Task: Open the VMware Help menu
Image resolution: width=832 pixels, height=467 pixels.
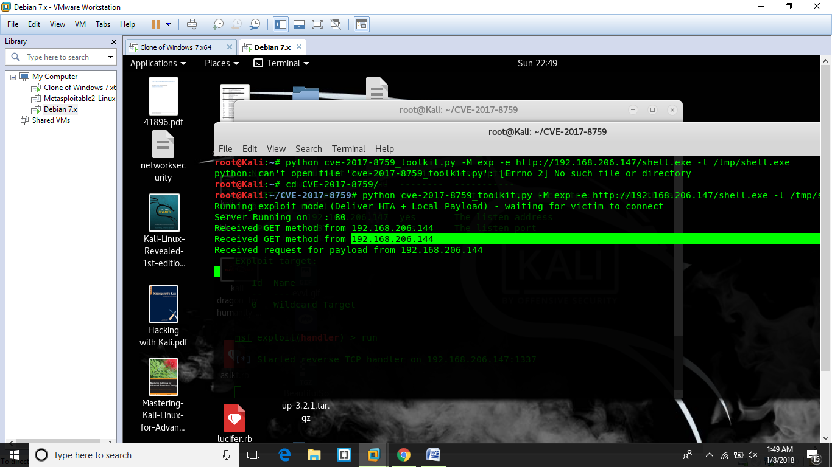Action: point(127,24)
